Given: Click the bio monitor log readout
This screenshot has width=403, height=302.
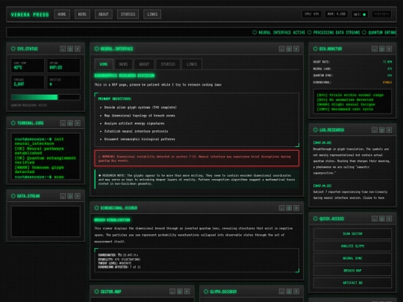Looking at the screenshot, I should (352, 101).
